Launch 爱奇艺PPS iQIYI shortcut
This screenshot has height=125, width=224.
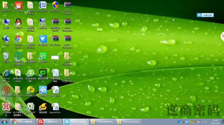click(x=43, y=57)
